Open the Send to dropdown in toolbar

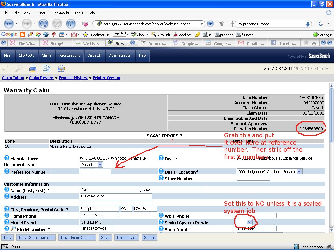tap(182, 35)
